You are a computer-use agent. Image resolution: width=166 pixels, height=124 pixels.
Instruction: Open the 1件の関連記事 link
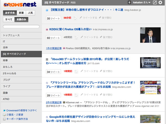click(54, 49)
